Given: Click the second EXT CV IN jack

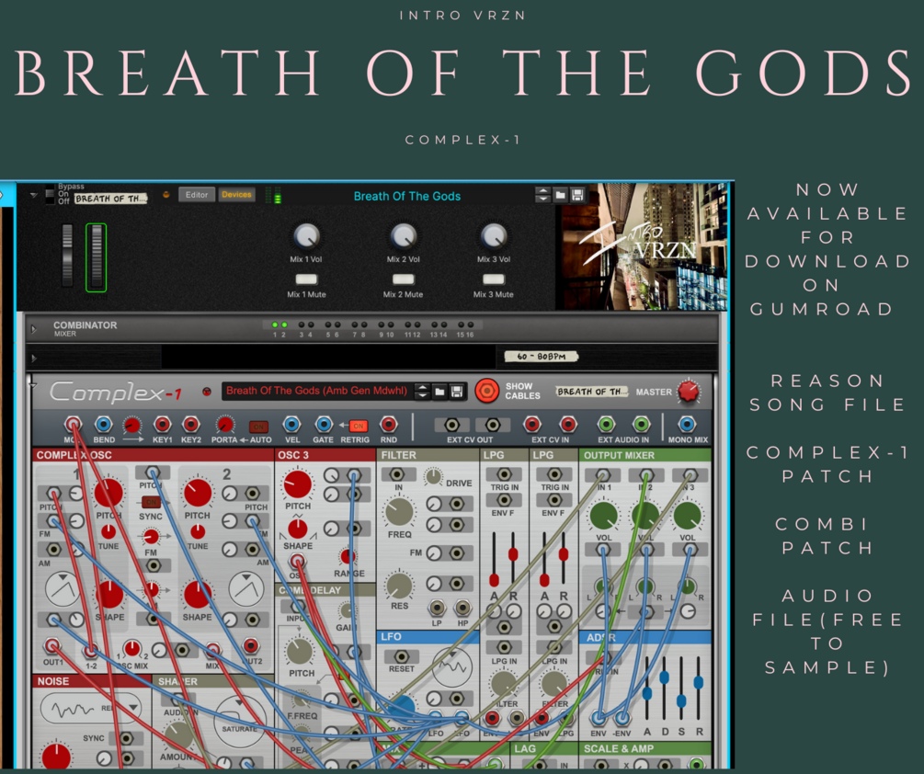Looking at the screenshot, I should [x=567, y=424].
